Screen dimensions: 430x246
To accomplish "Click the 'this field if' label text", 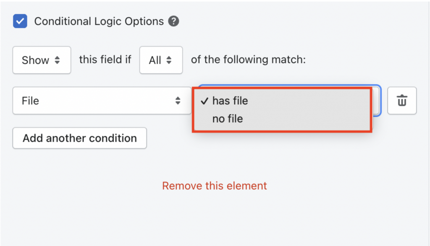I will pyautogui.click(x=105, y=60).
